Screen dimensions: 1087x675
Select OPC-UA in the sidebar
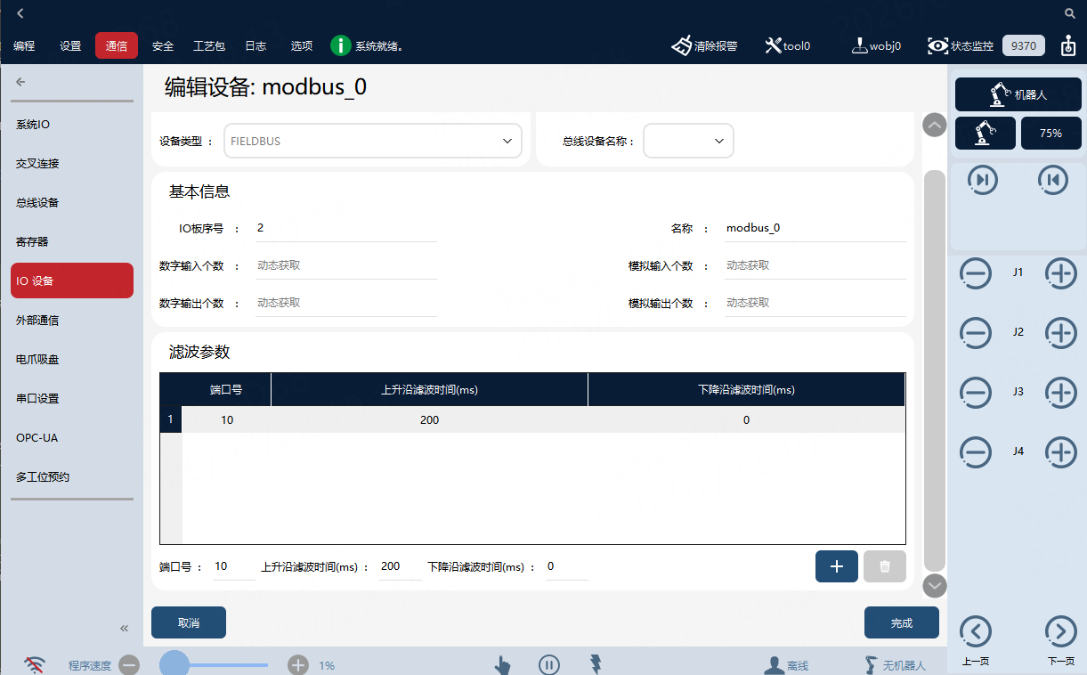pyautogui.click(x=72, y=437)
